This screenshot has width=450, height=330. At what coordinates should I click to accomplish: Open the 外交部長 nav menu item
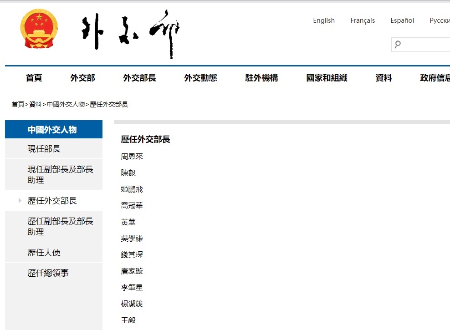click(x=139, y=78)
